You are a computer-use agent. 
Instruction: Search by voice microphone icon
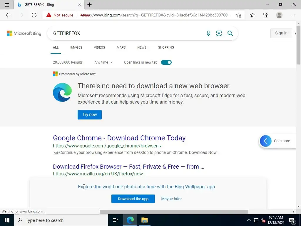coord(208,33)
